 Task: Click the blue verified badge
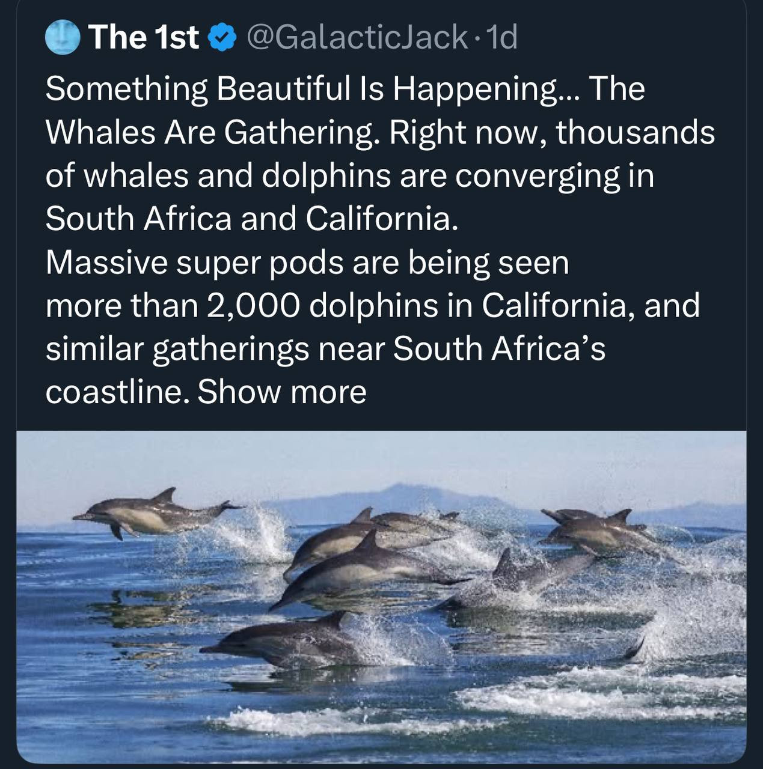point(220,38)
